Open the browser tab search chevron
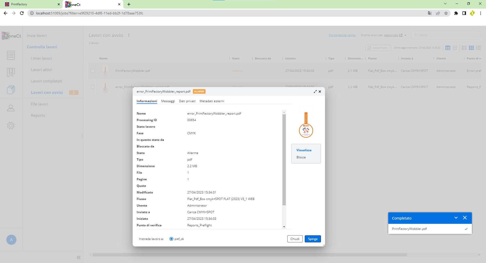486x263 pixels. pyautogui.click(x=445, y=4)
